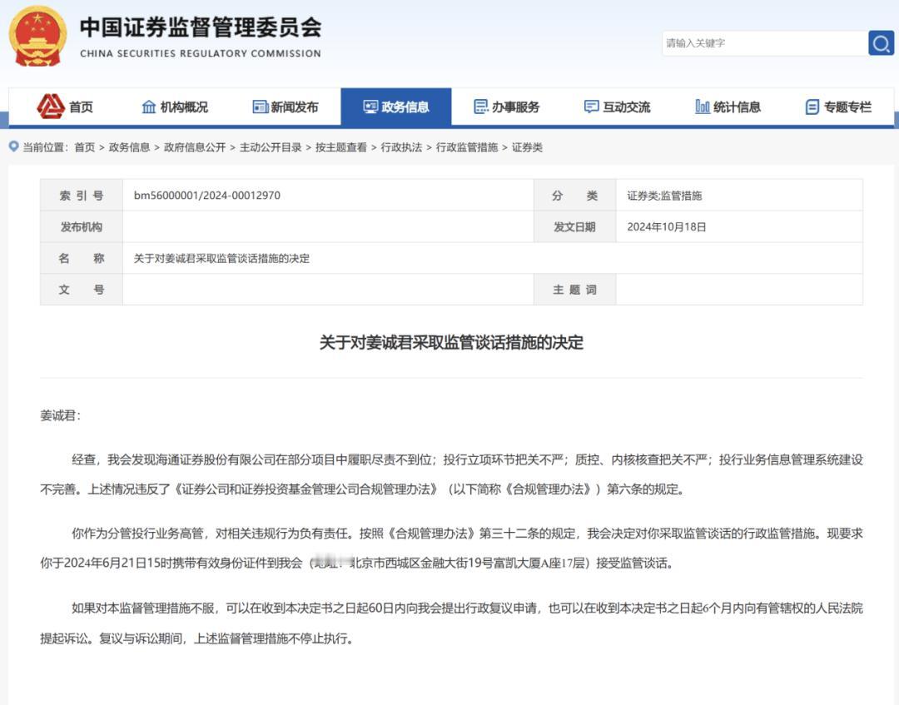This screenshot has height=705, width=899.
Task: Click the index number bm56000001/2024-00012970
Action: [x=207, y=196]
